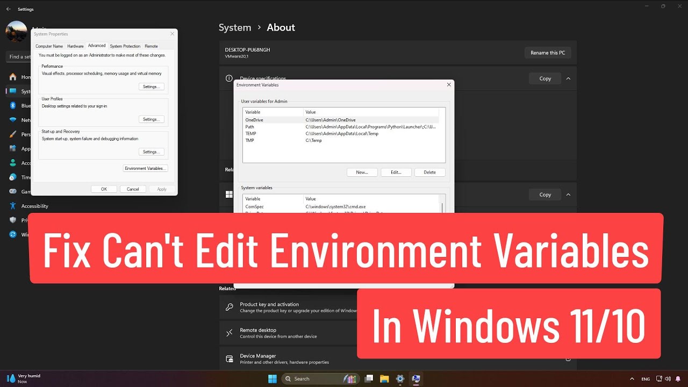Click the System breadcrumb link
Image resolution: width=688 pixels, height=387 pixels.
pyautogui.click(x=235, y=27)
